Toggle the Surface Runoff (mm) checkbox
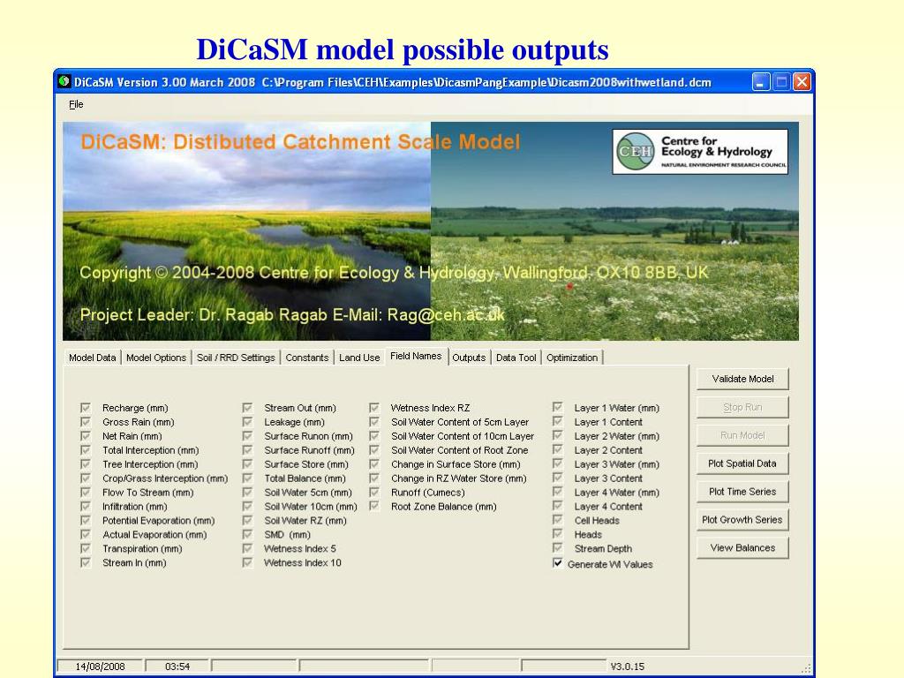 [248, 449]
